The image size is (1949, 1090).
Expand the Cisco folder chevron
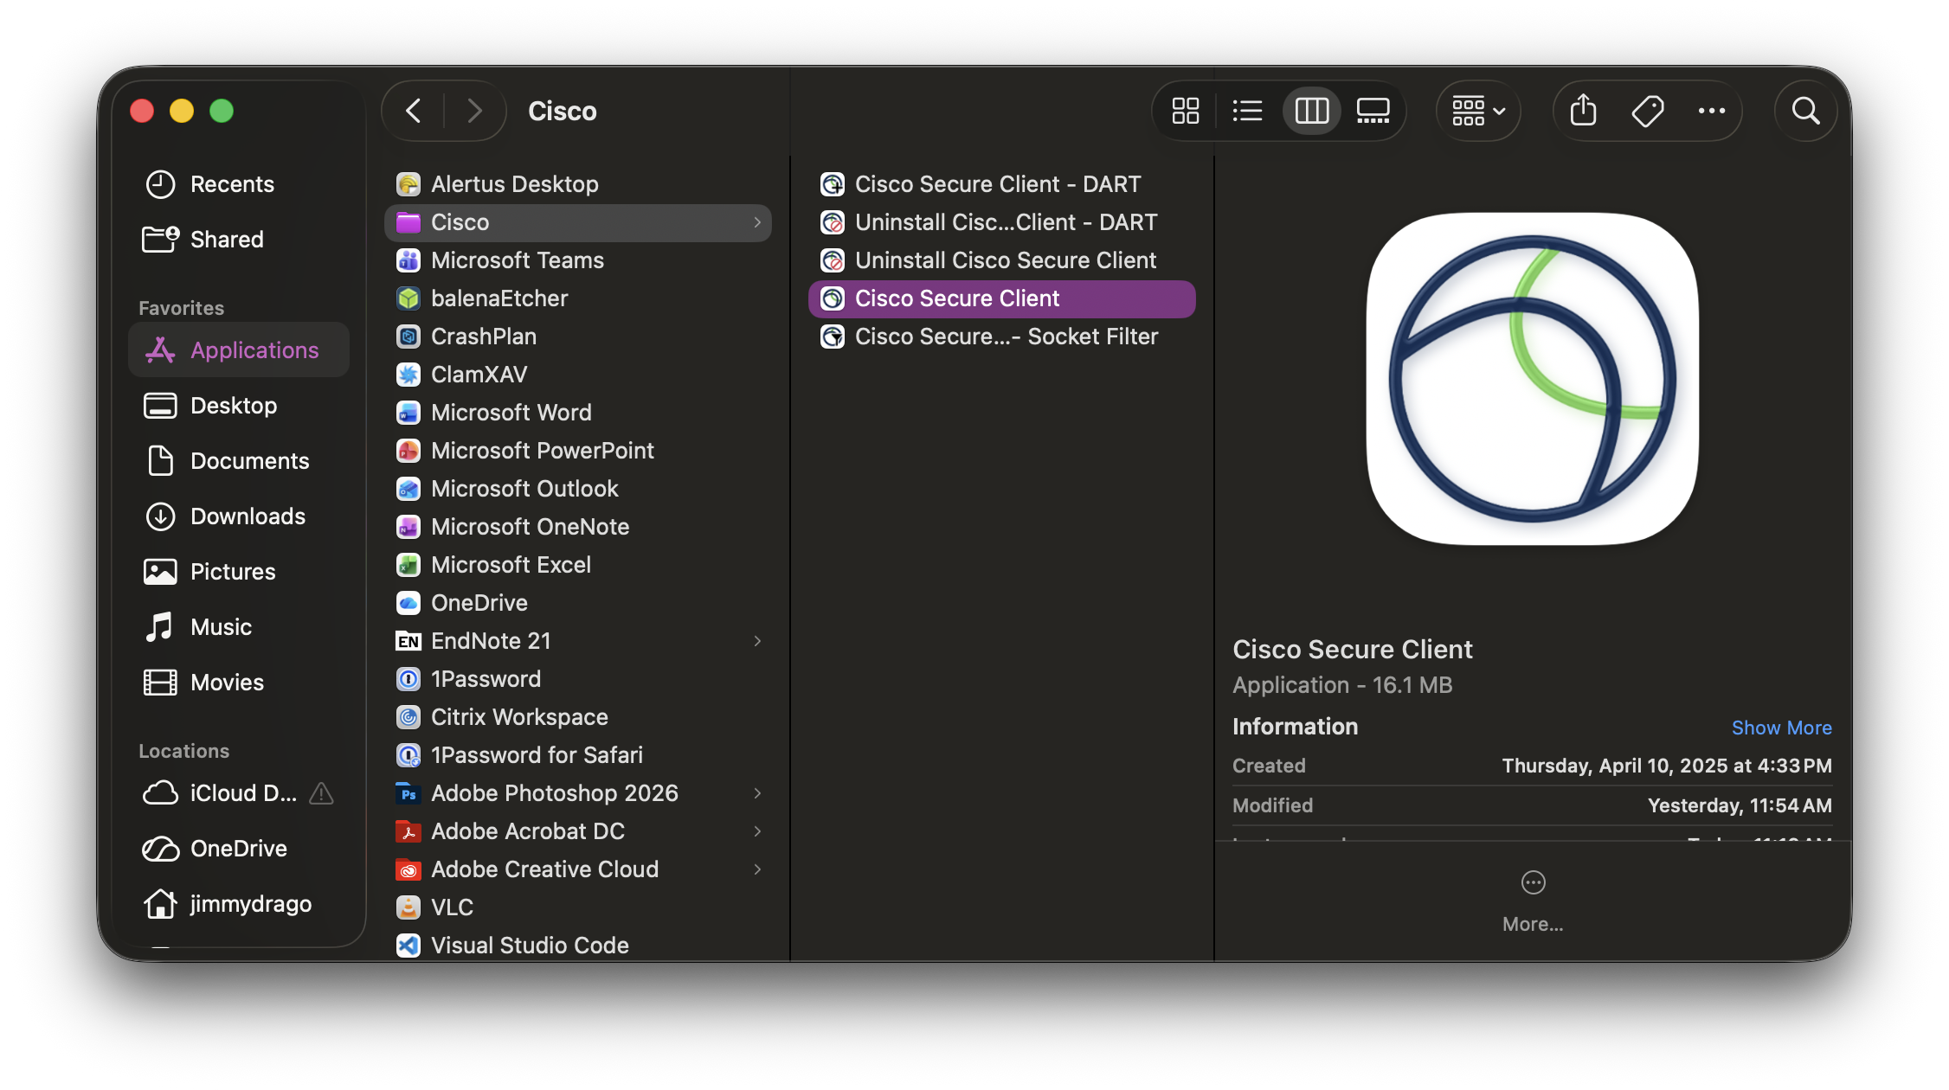(x=757, y=222)
